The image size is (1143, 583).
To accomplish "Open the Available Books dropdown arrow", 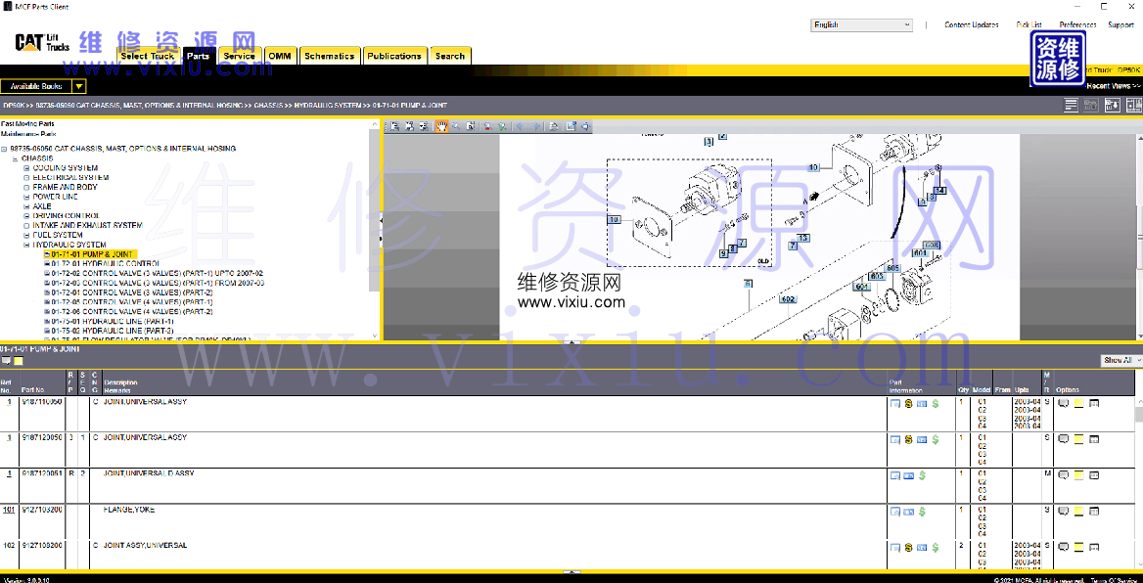I will (79, 86).
